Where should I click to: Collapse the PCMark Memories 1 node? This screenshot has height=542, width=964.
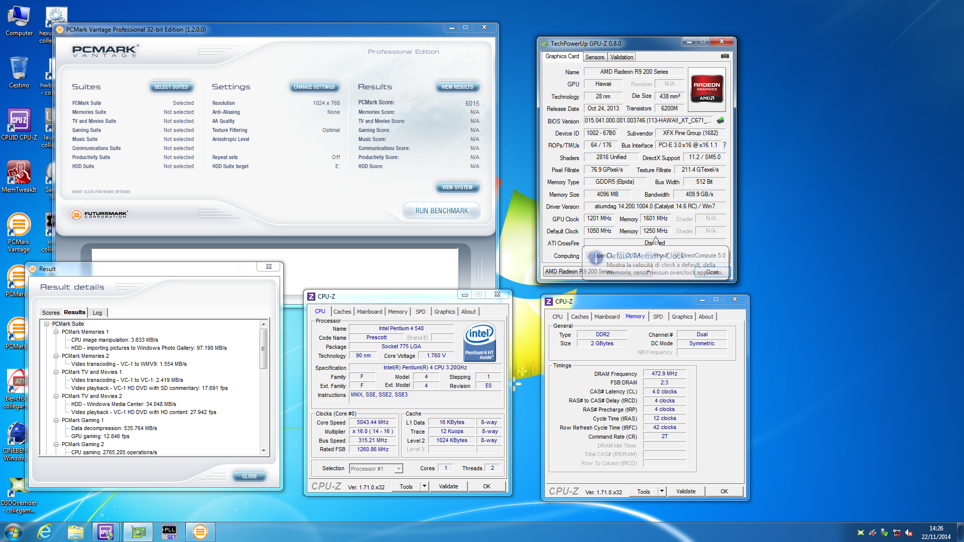(56, 332)
